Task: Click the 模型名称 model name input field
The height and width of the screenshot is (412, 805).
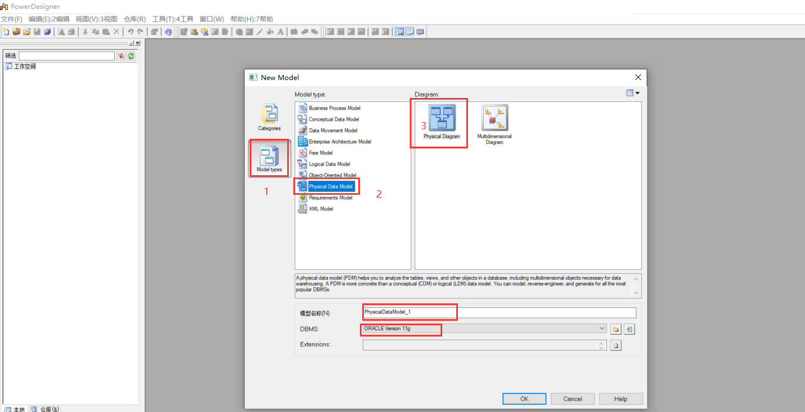Action: coord(499,312)
